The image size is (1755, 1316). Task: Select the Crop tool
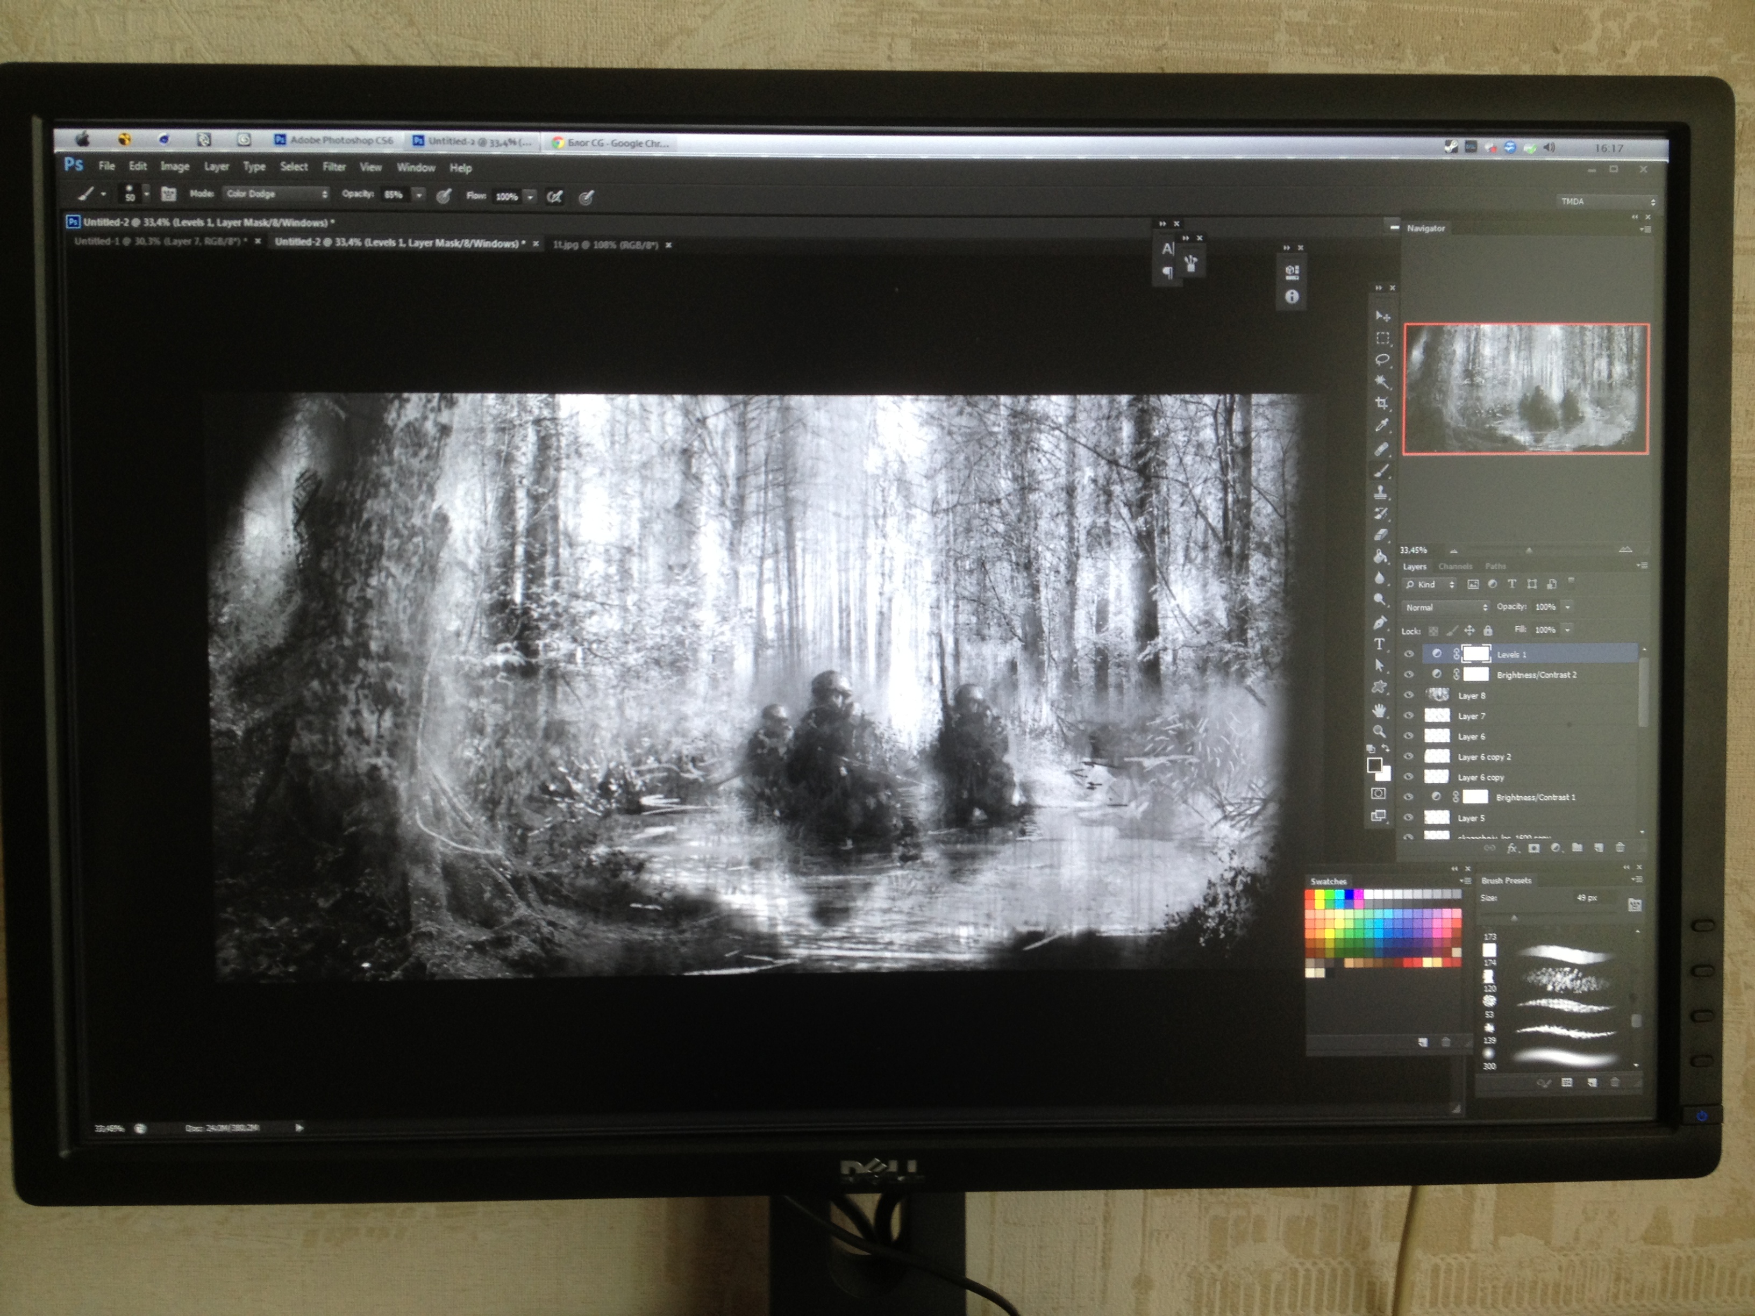(x=1381, y=403)
